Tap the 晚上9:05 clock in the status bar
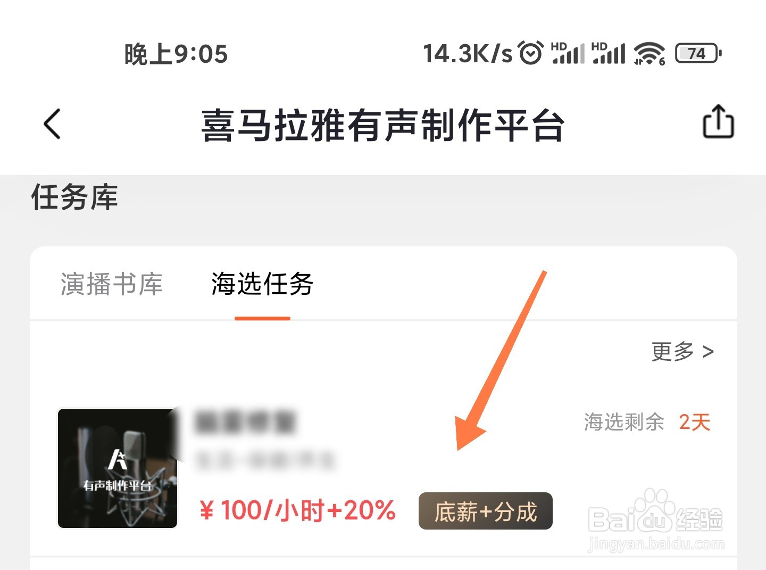 (176, 54)
